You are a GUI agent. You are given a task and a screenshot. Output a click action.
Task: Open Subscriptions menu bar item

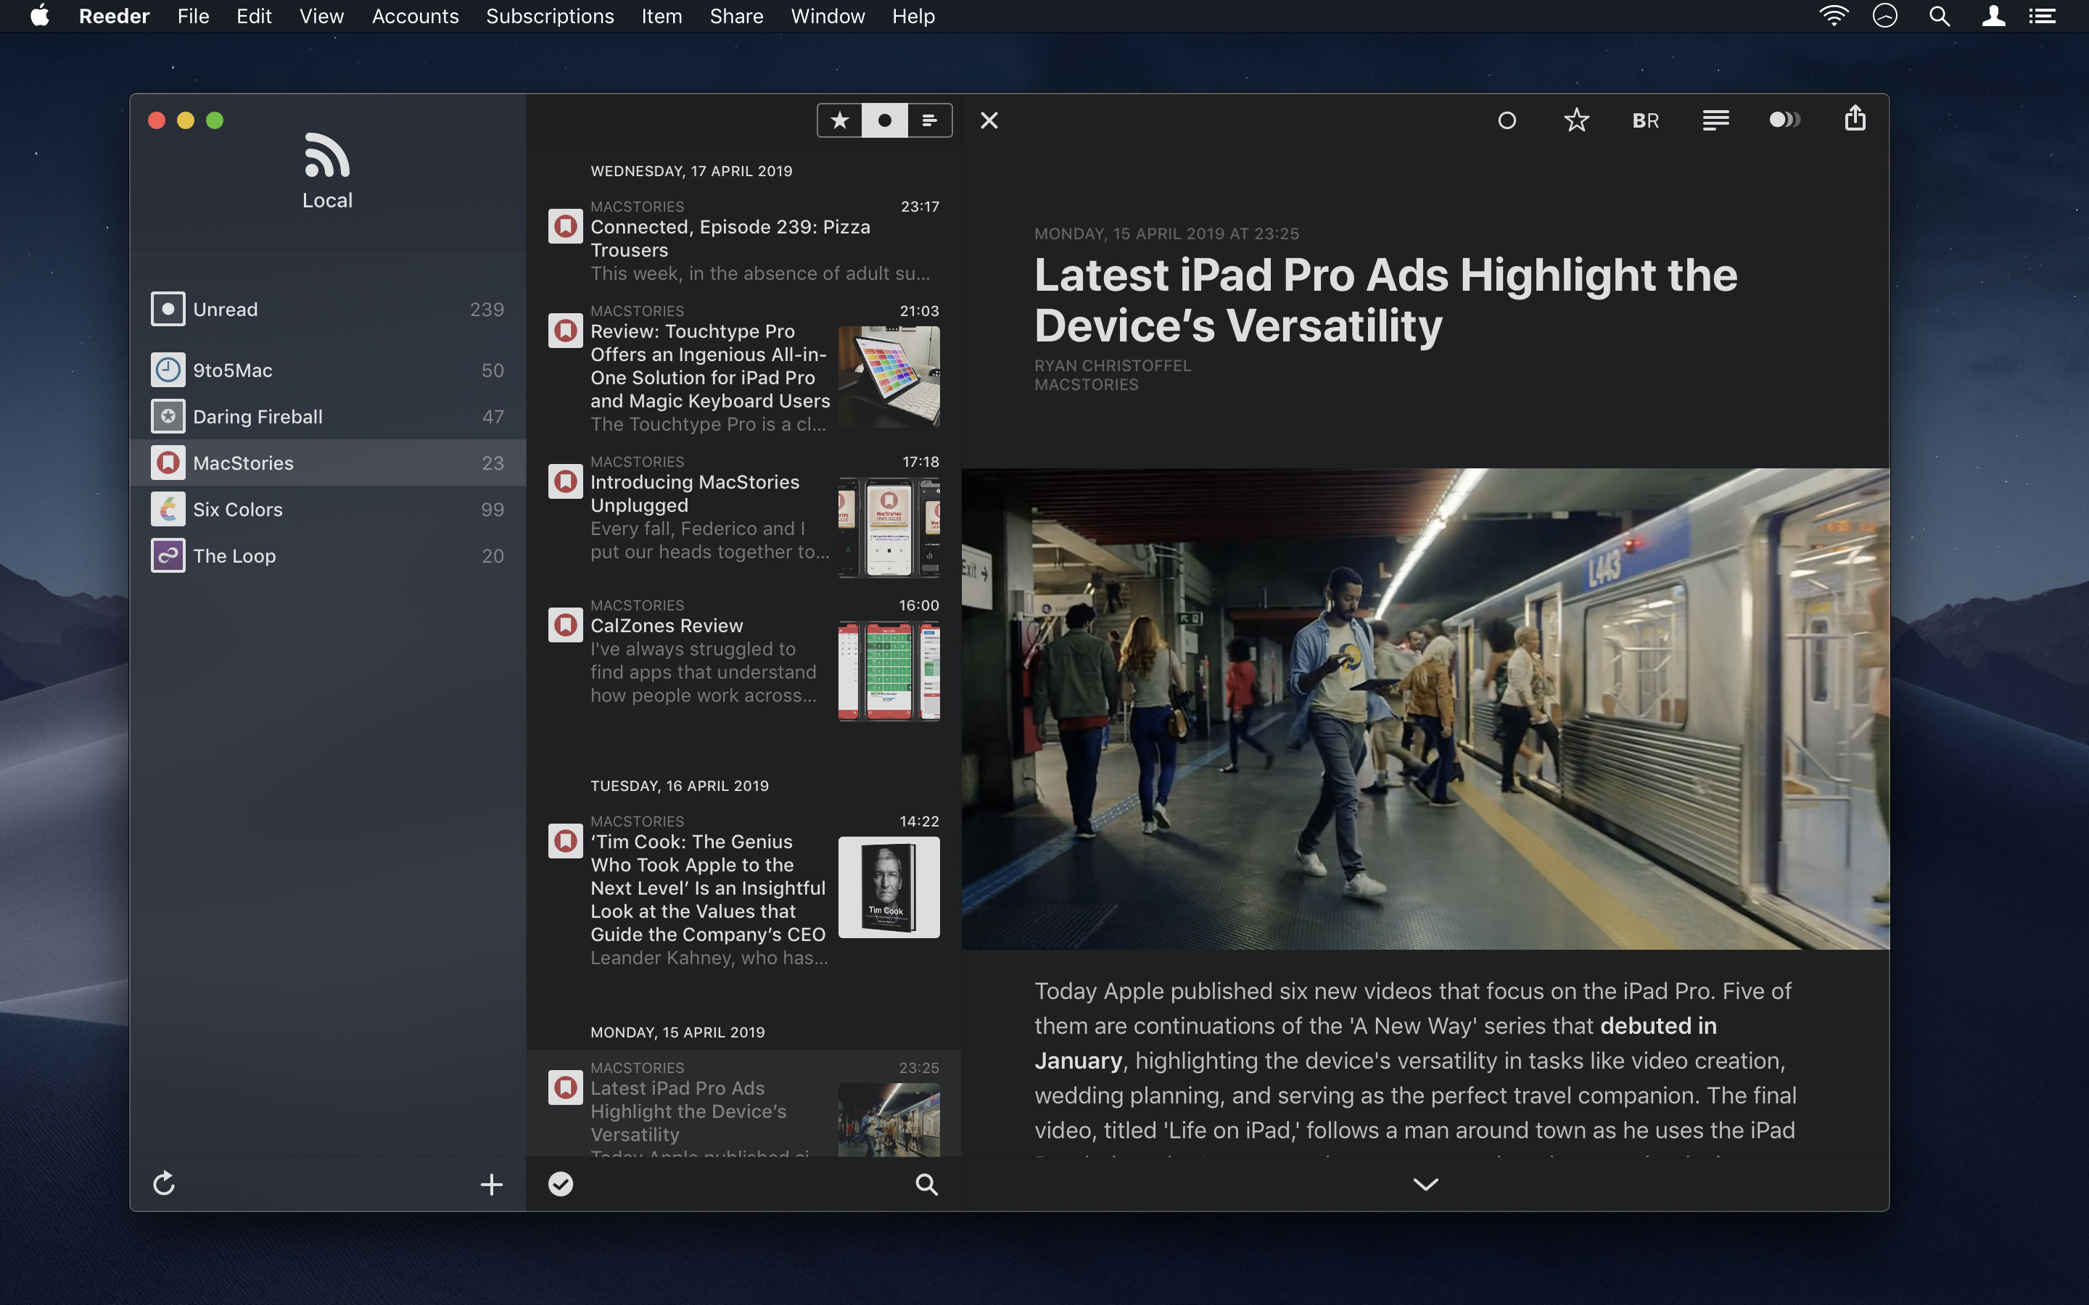[549, 17]
